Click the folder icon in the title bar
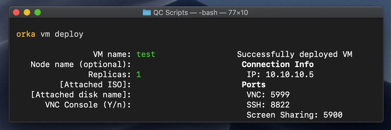 [147, 12]
